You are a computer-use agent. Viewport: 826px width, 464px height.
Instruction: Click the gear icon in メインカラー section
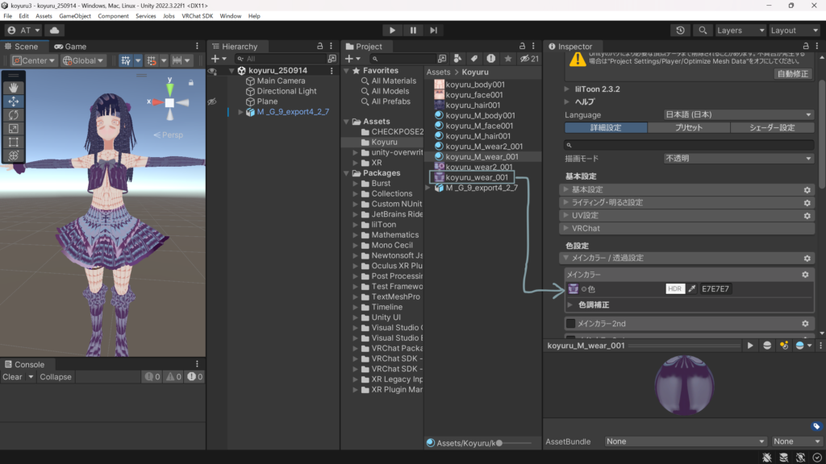[804, 275]
